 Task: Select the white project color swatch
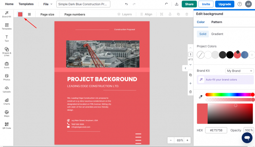208,55
